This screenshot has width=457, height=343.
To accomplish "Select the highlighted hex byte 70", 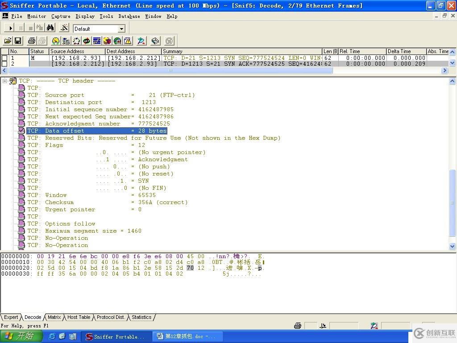I will (x=190, y=268).
